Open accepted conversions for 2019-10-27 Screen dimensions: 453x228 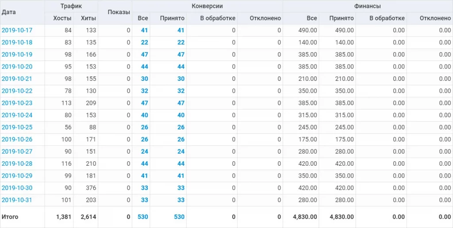180,152
